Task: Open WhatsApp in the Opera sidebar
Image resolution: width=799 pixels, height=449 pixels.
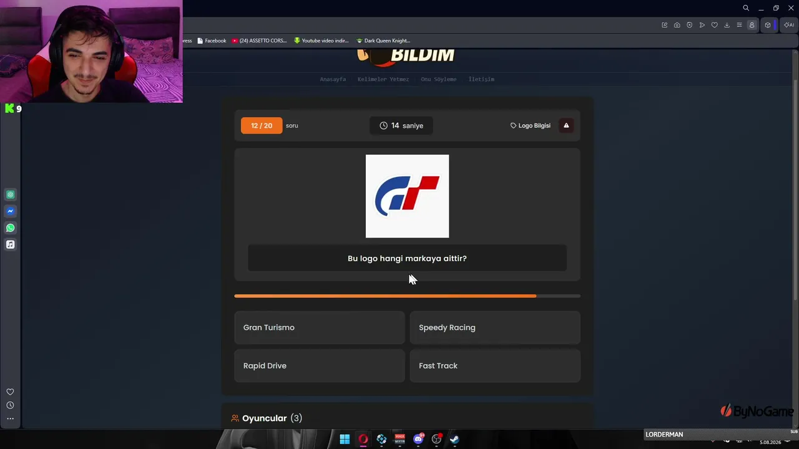Action: [x=10, y=228]
